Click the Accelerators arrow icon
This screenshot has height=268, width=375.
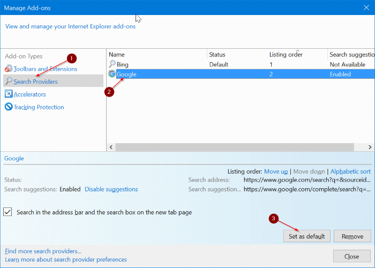coord(9,94)
